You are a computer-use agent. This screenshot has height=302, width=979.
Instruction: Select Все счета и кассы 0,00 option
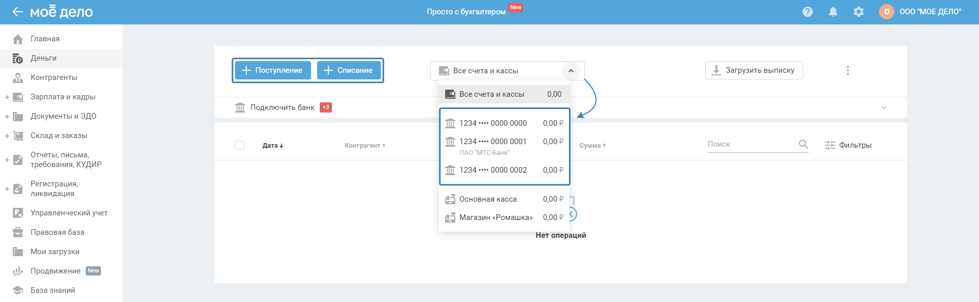coord(504,94)
